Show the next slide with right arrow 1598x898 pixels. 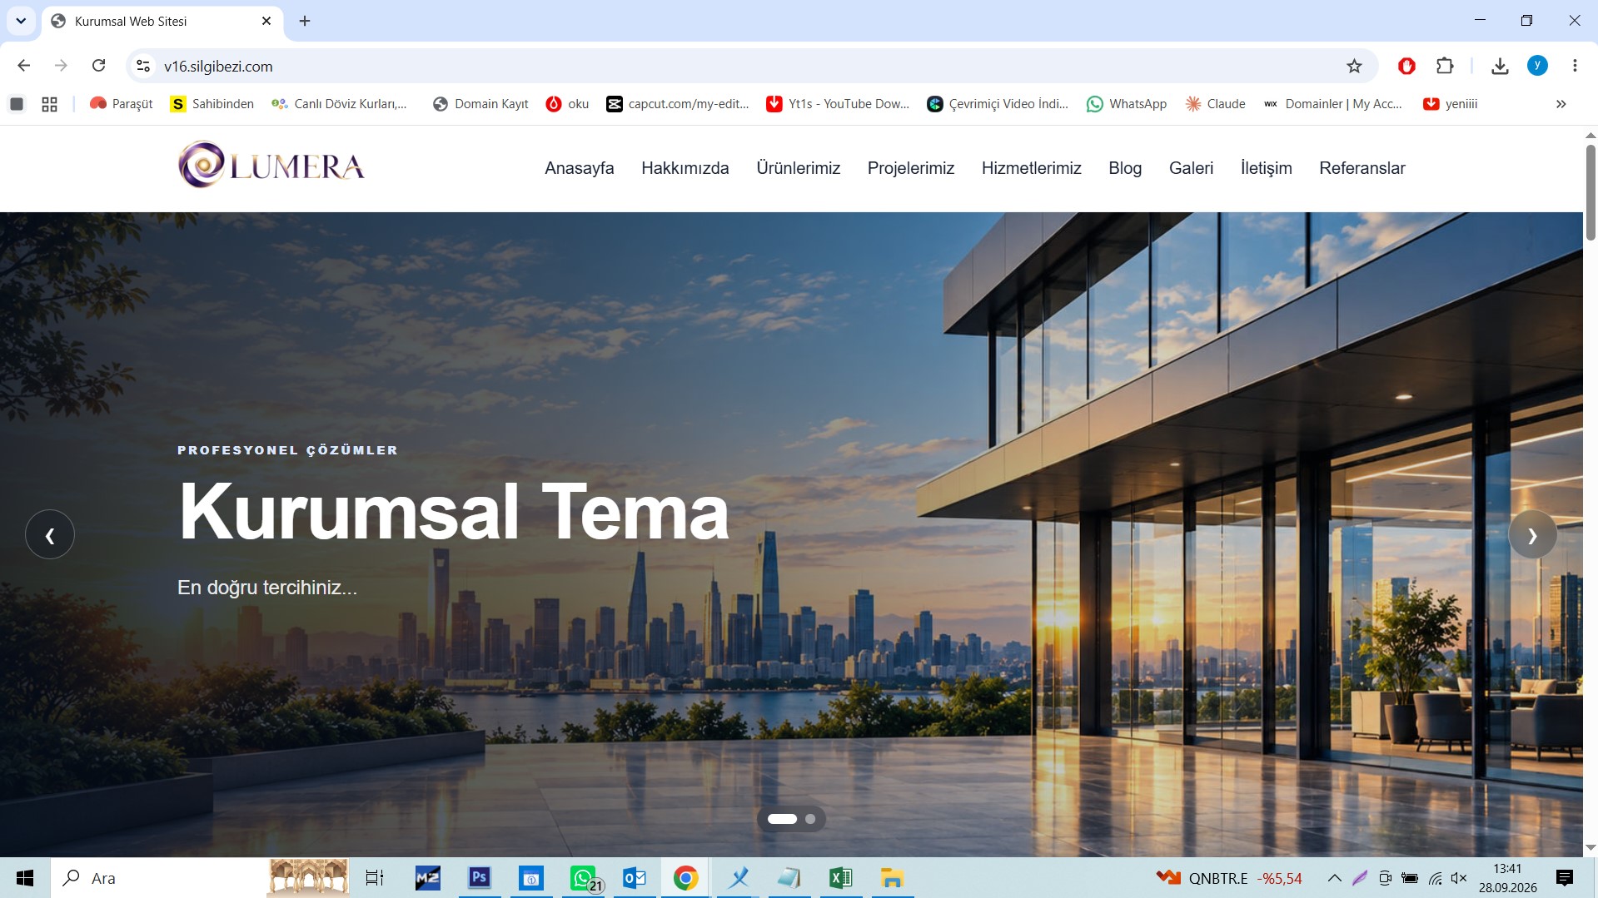pos(1532,534)
